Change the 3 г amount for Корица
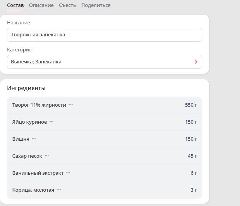The height and width of the screenshot is (206, 240). [x=194, y=190]
